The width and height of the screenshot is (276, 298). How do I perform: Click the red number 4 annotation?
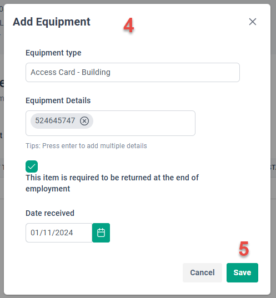point(129,26)
